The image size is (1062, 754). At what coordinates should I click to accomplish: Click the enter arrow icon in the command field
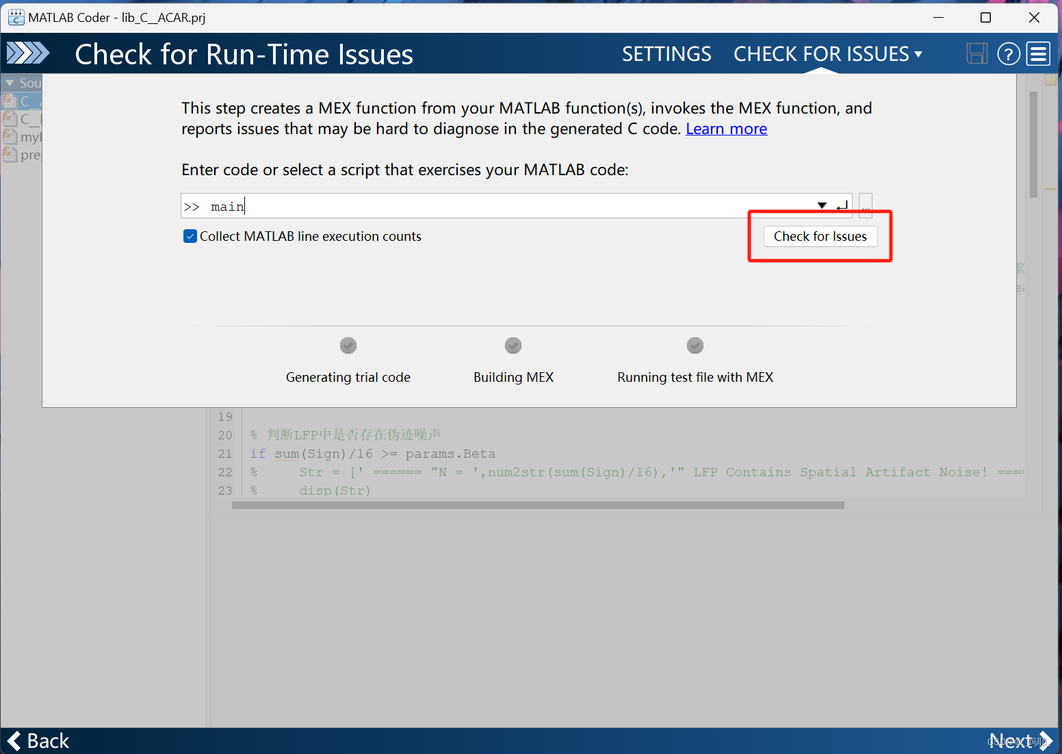tap(842, 205)
